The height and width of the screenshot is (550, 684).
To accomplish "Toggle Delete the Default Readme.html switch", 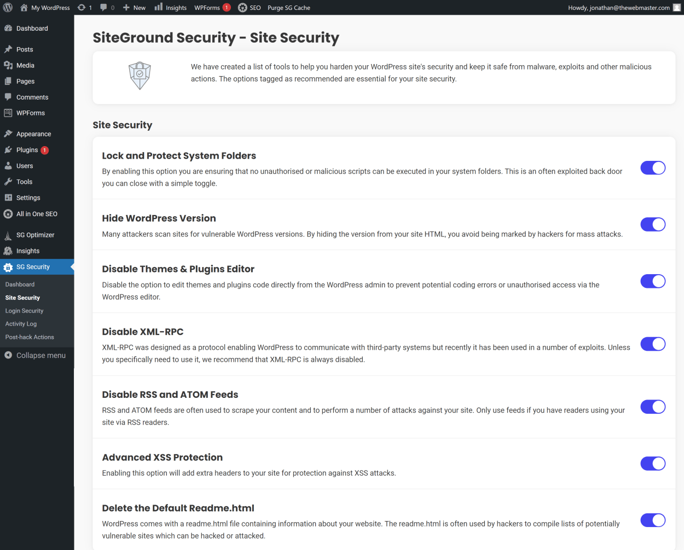I will click(x=653, y=520).
